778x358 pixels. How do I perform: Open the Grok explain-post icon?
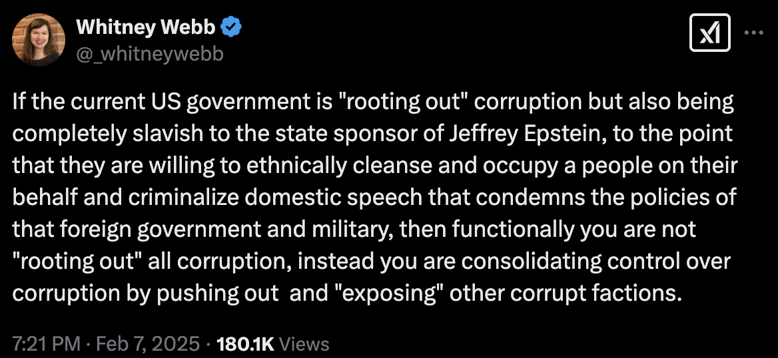tap(709, 34)
